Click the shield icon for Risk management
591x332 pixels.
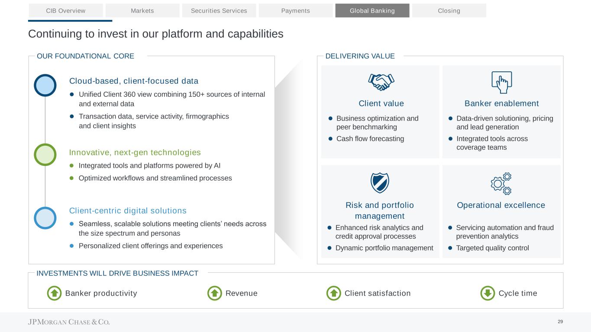[x=380, y=183]
